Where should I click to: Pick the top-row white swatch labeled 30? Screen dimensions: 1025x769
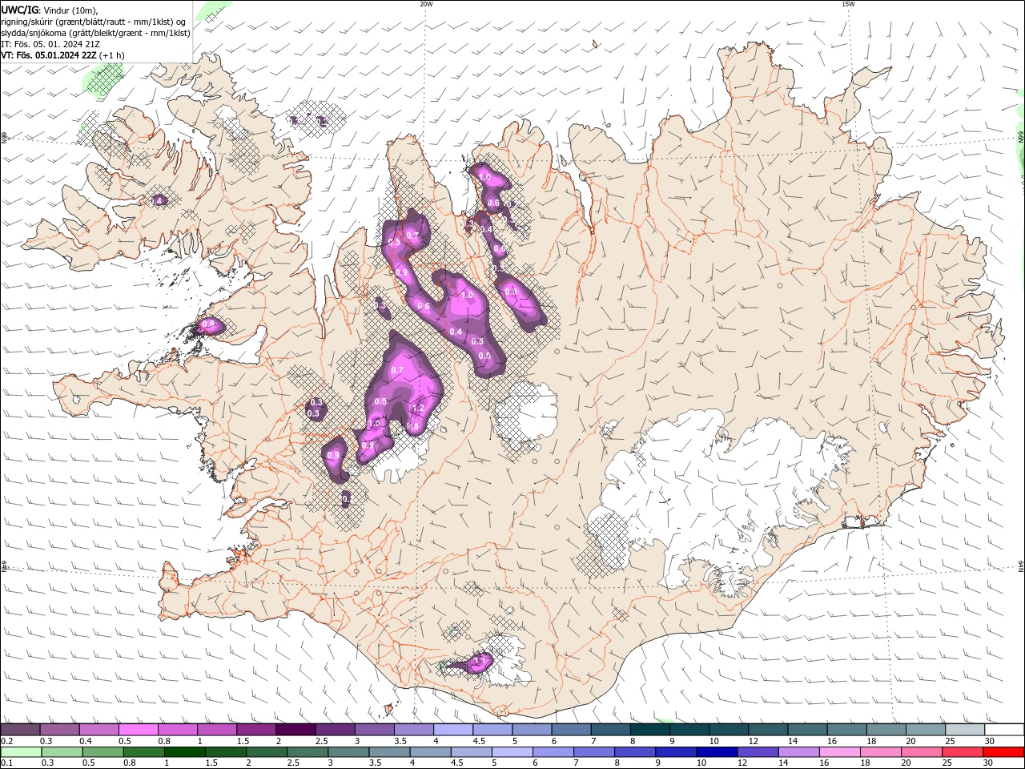click(1005, 730)
